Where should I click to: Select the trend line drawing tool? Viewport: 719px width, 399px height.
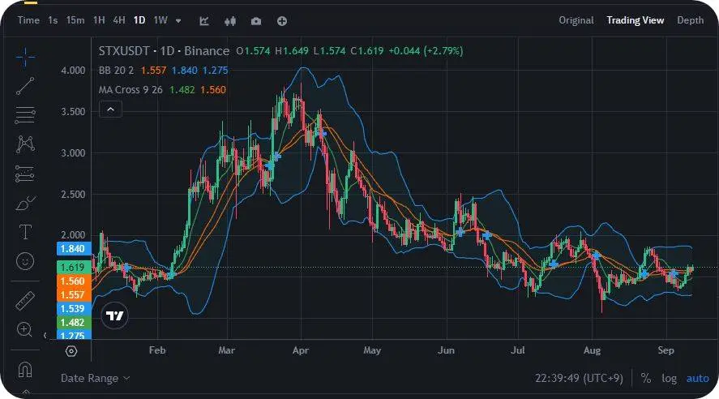pos(25,86)
